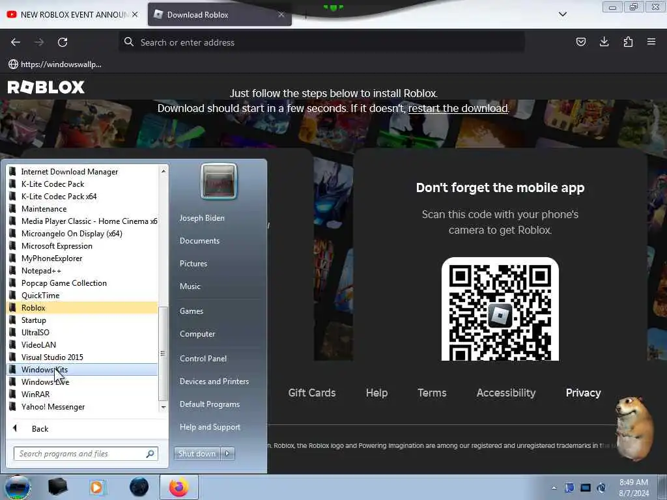Screen dimensions: 667x500
Task: Click the Roblox logo on the page
Action: pyautogui.click(x=46, y=87)
